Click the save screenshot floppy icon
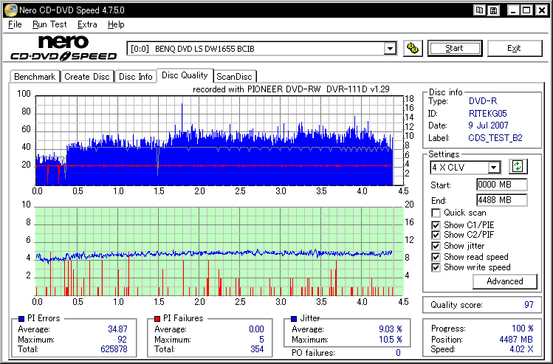 494,10
